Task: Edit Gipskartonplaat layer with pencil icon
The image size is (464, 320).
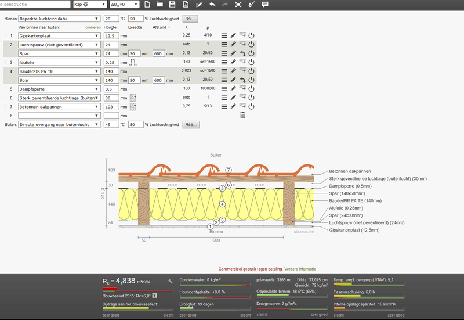Action: [233, 36]
